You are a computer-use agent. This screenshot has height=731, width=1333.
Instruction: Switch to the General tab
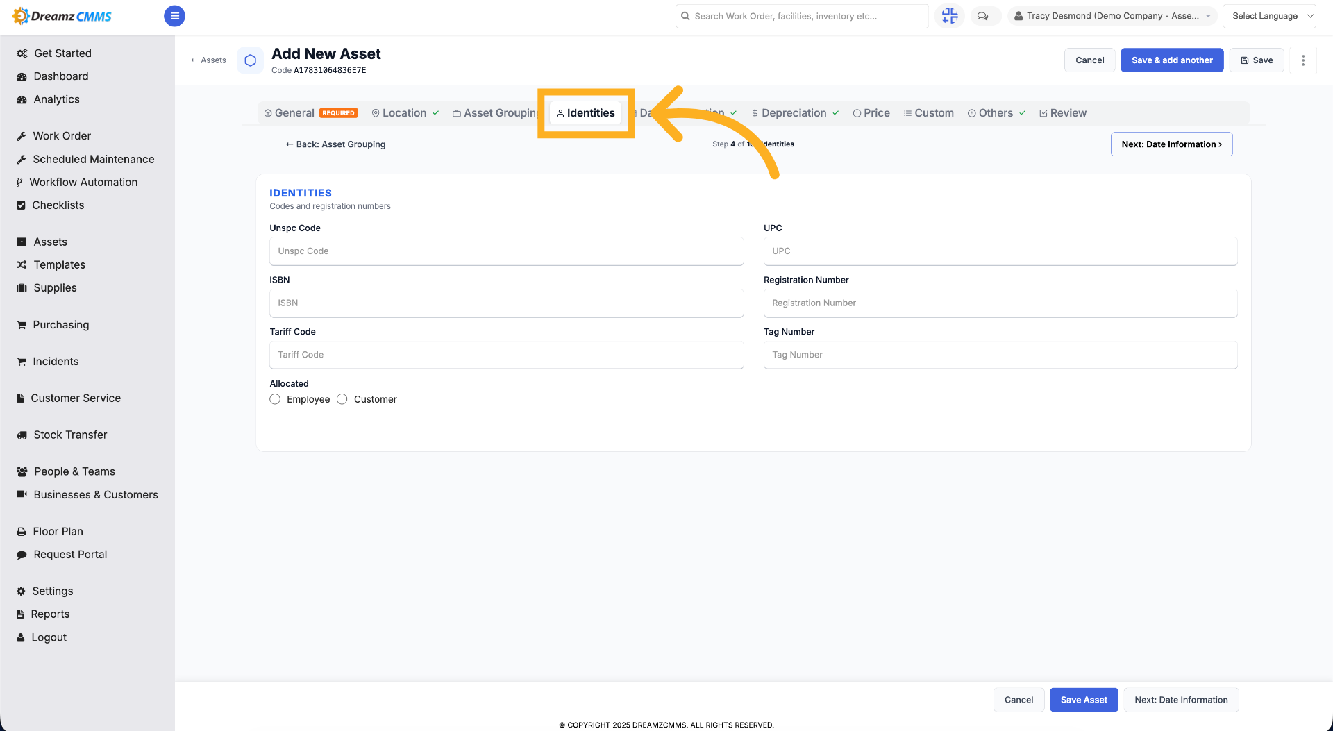pos(311,113)
